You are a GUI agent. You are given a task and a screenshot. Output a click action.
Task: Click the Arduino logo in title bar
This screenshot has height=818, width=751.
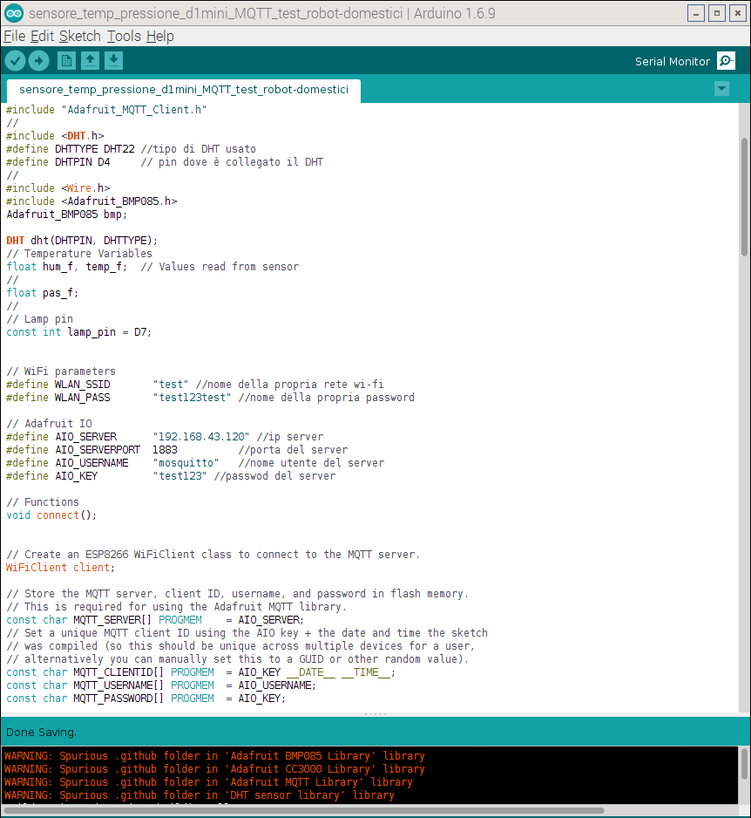point(14,13)
